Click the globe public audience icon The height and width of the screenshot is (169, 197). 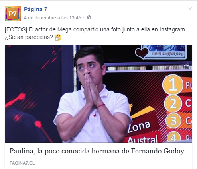click(x=89, y=17)
